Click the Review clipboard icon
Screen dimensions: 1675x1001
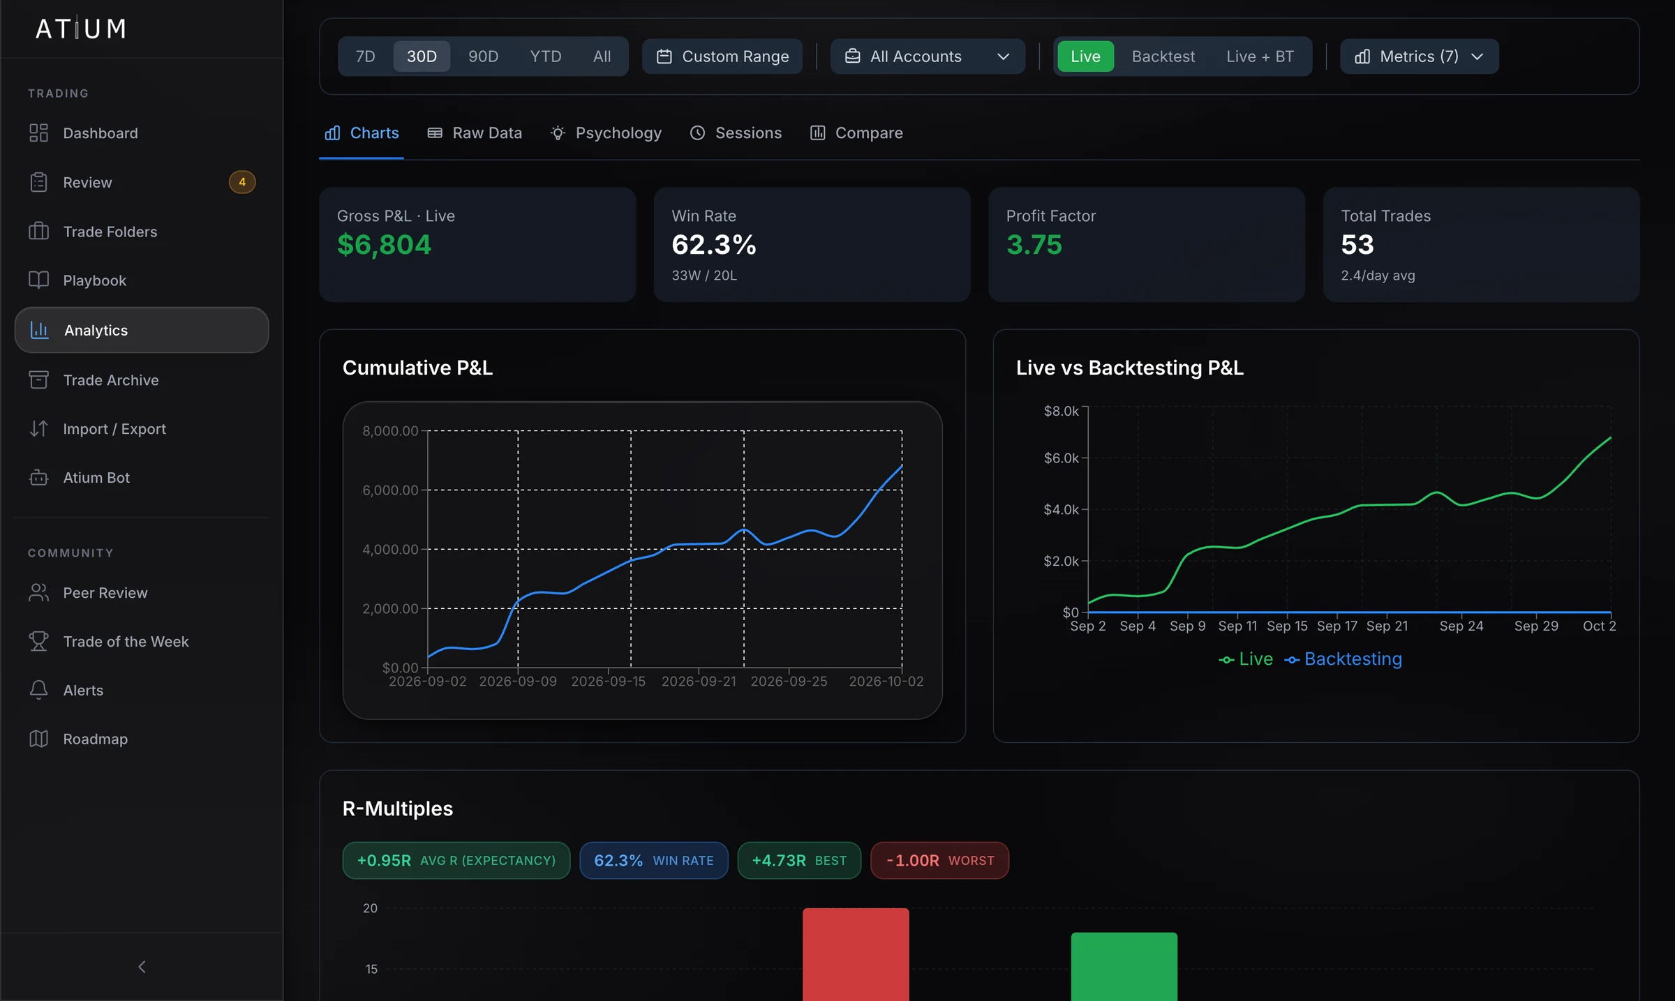click(x=38, y=182)
